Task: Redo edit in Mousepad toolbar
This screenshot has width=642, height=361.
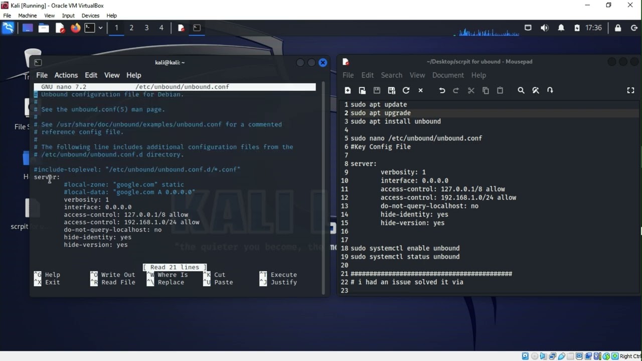Action: tap(456, 90)
